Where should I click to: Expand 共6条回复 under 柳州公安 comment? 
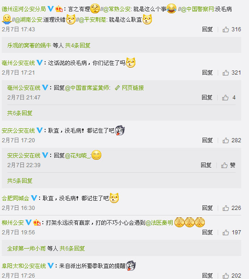click(72, 249)
